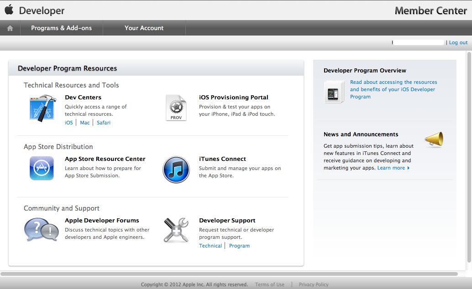This screenshot has width=472, height=289.
Task: Open the Mac dev center link
Action: coord(84,123)
